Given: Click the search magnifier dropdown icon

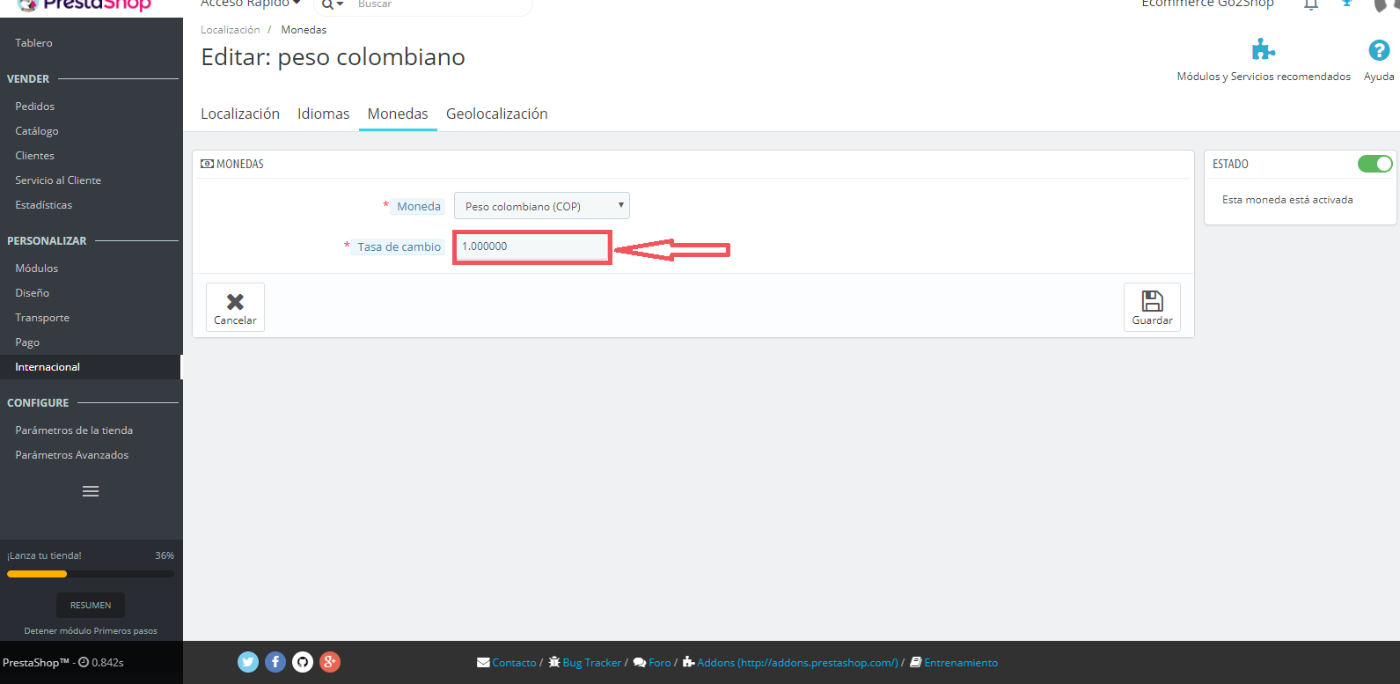Looking at the screenshot, I should [x=332, y=4].
